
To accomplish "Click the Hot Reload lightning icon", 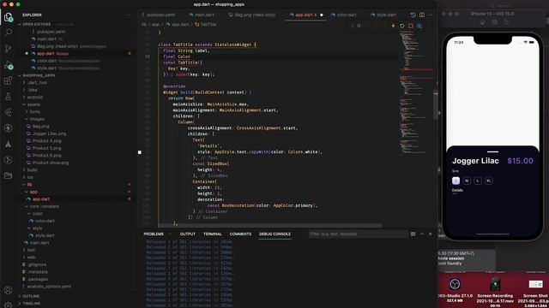I will [393, 26].
